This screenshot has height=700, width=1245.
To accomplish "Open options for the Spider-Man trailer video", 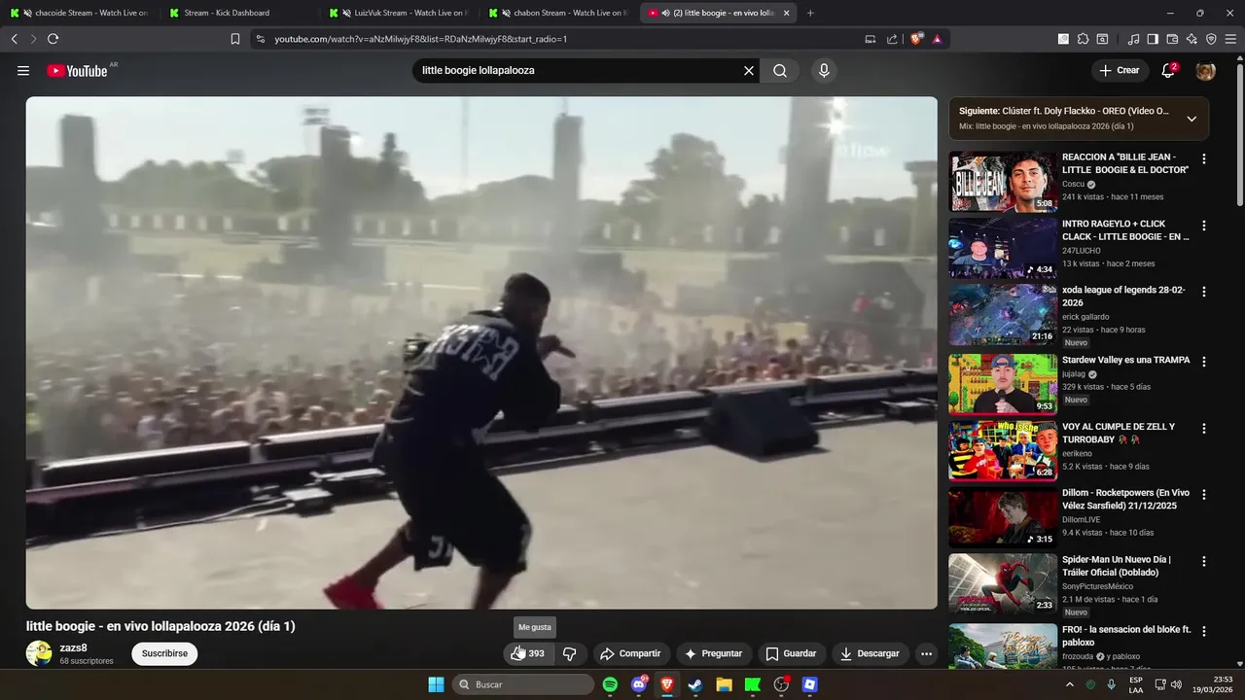I will pyautogui.click(x=1204, y=561).
